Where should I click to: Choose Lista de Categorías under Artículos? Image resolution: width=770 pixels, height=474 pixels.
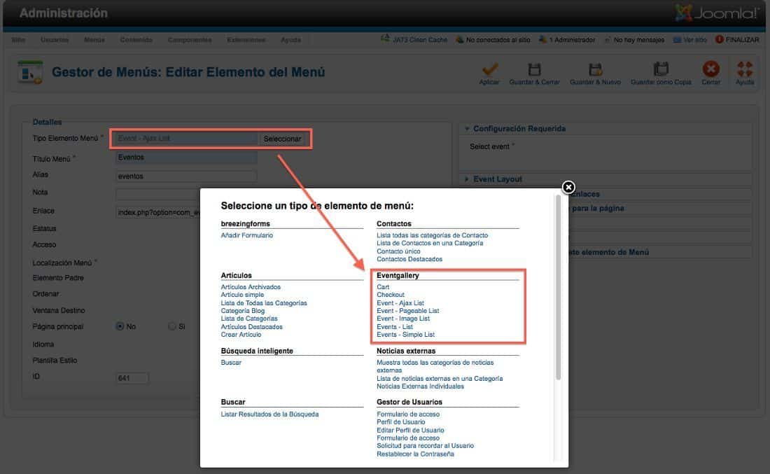[x=249, y=319]
